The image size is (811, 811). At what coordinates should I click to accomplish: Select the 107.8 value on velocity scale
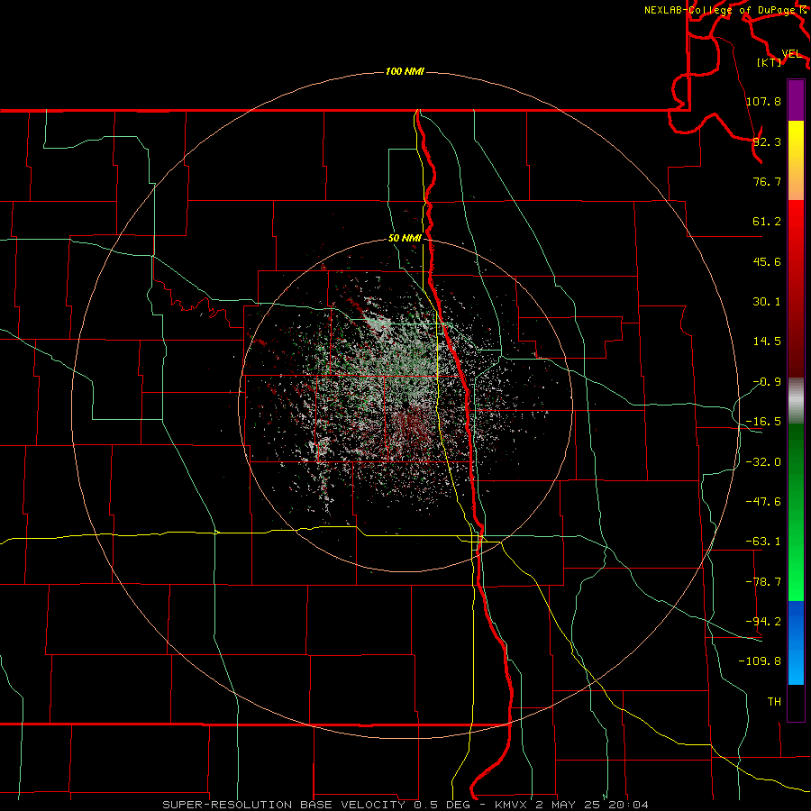(x=763, y=101)
